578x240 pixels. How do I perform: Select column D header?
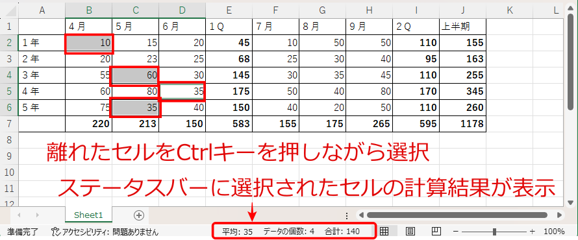tap(182, 10)
